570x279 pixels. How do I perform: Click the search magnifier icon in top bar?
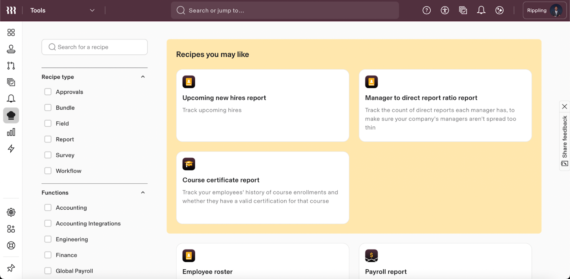tap(181, 10)
